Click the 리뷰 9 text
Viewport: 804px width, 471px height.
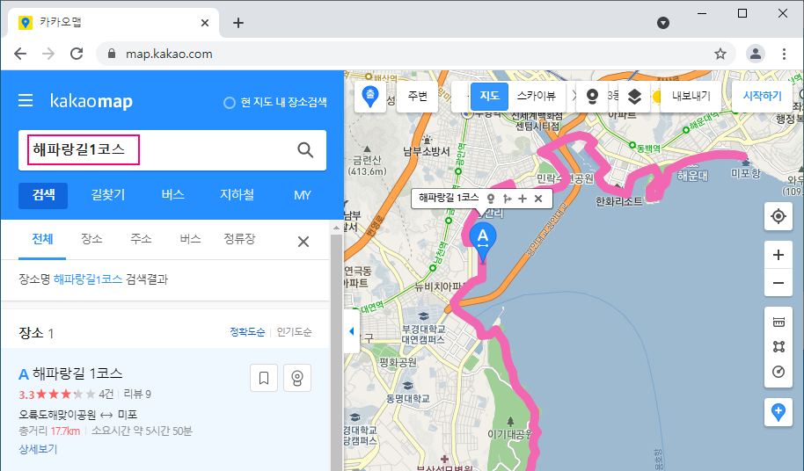click(137, 395)
